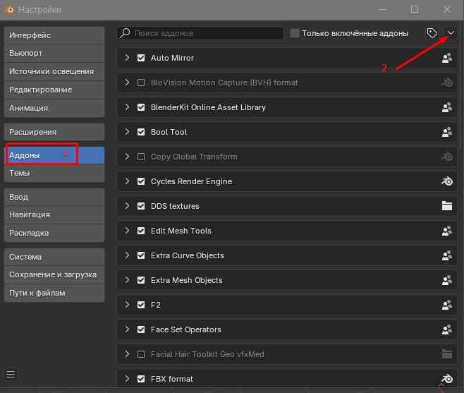The width and height of the screenshot is (464, 393).
Task: Uncheck the FBX format addon
Action: [x=141, y=379]
